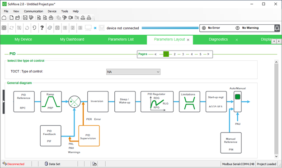The height and width of the screenshot is (168, 282).
Task: Open the Help menu
Action: (75, 11)
